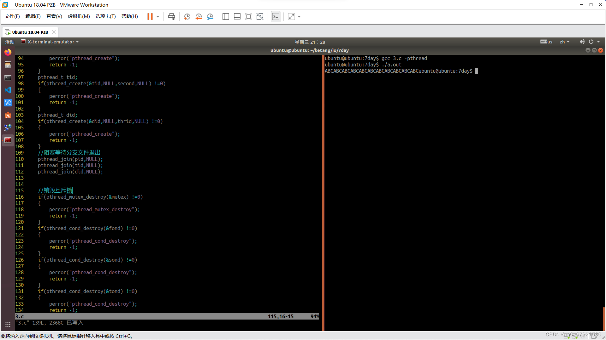Open the zh input method dropdown
Screen dimensions: 606x340
(x=564, y=42)
